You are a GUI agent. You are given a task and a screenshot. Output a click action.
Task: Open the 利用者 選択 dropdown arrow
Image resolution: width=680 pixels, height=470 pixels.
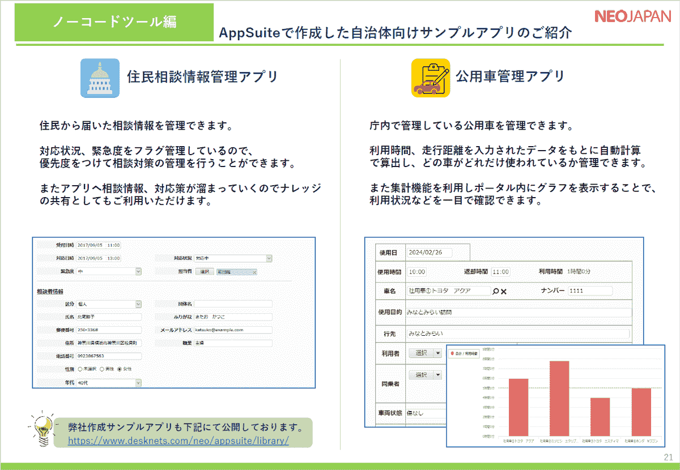437,353
